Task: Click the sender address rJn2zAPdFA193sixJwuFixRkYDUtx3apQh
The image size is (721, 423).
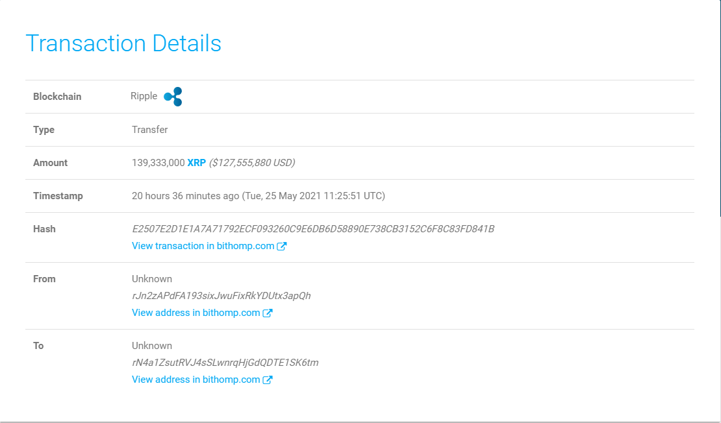Action: coord(221,295)
